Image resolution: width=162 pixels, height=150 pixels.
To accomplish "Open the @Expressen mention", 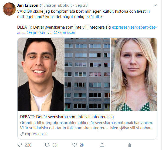I will pyautogui.click(x=64, y=33).
